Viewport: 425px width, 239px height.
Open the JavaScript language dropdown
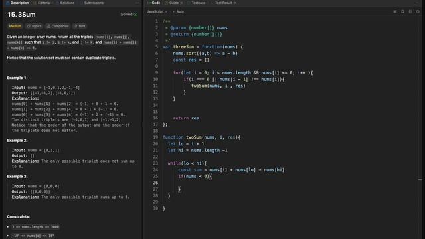[157, 11]
